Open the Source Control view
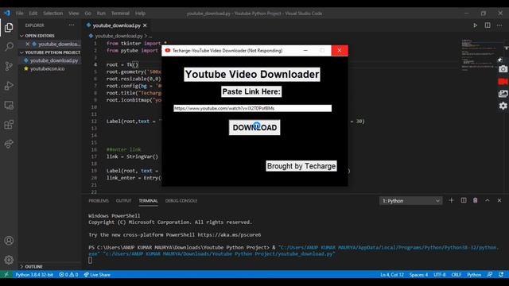The height and width of the screenshot is (286, 509). pyautogui.click(x=9, y=66)
